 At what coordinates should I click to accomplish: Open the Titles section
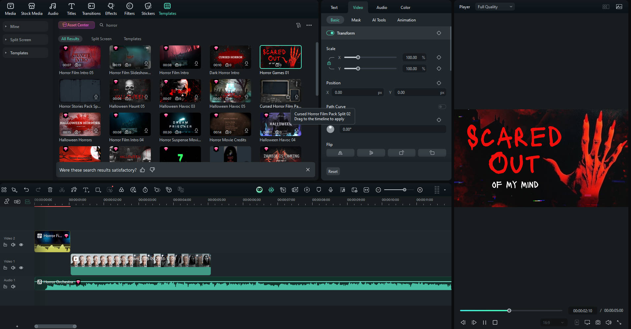coord(71,9)
